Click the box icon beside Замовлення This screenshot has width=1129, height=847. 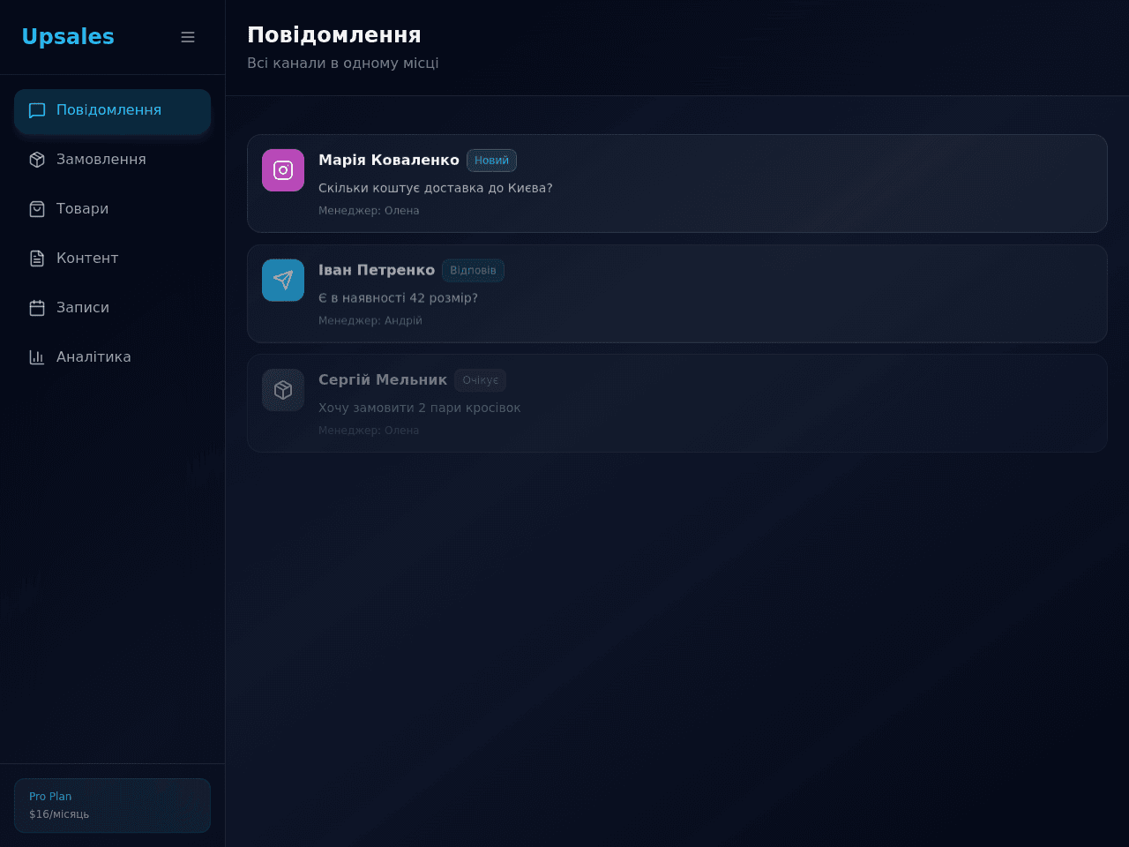(37, 160)
